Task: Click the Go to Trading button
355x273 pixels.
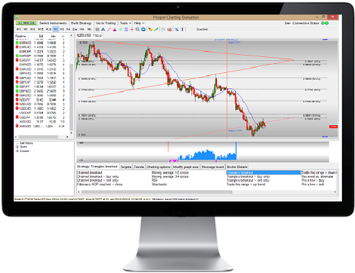Action: pos(106,23)
